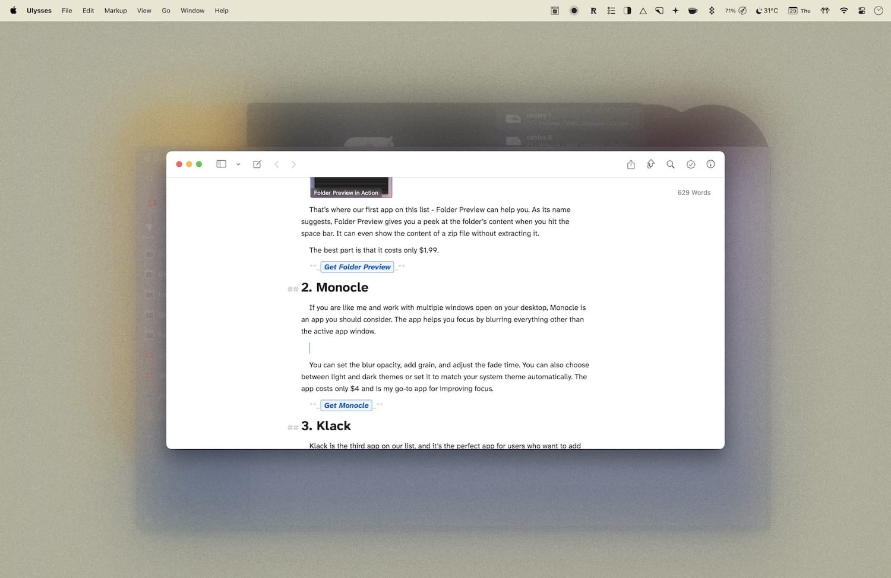Toggle the Ulysses sidebar panel icon

[x=221, y=164]
